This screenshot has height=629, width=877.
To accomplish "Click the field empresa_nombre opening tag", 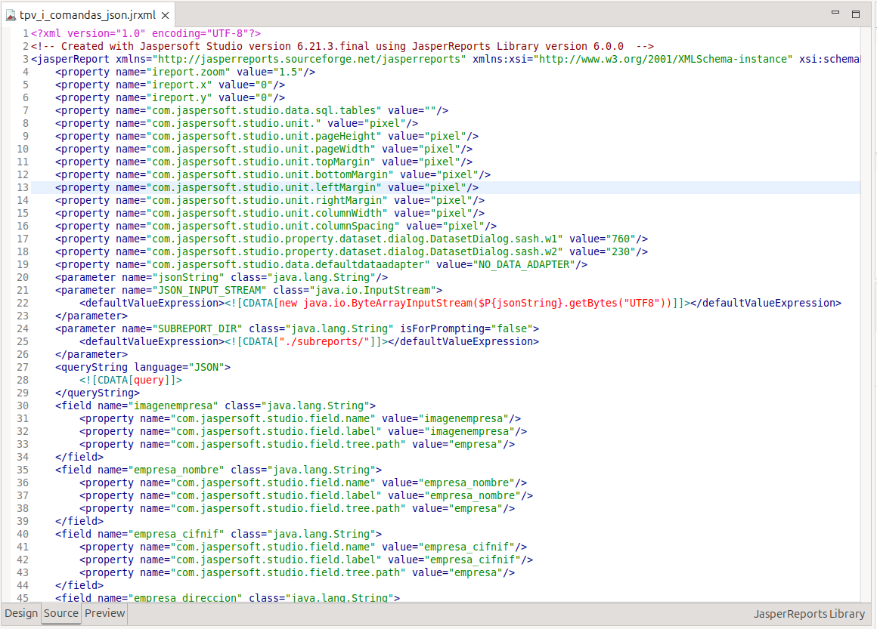I will coord(218,470).
